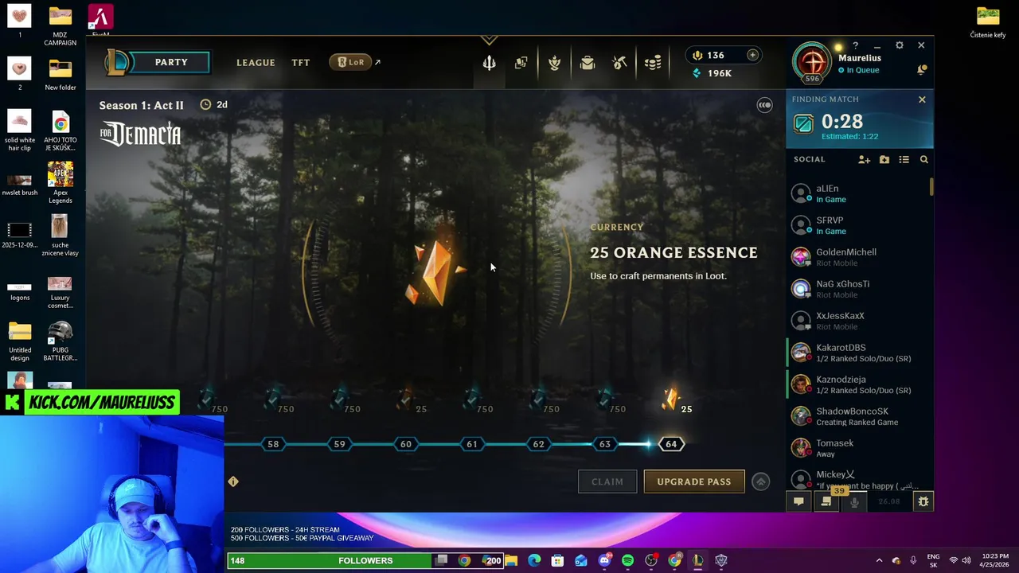Open the missions icon with the 39 badge
Screen dimensions: 1019x573
(x=826, y=501)
